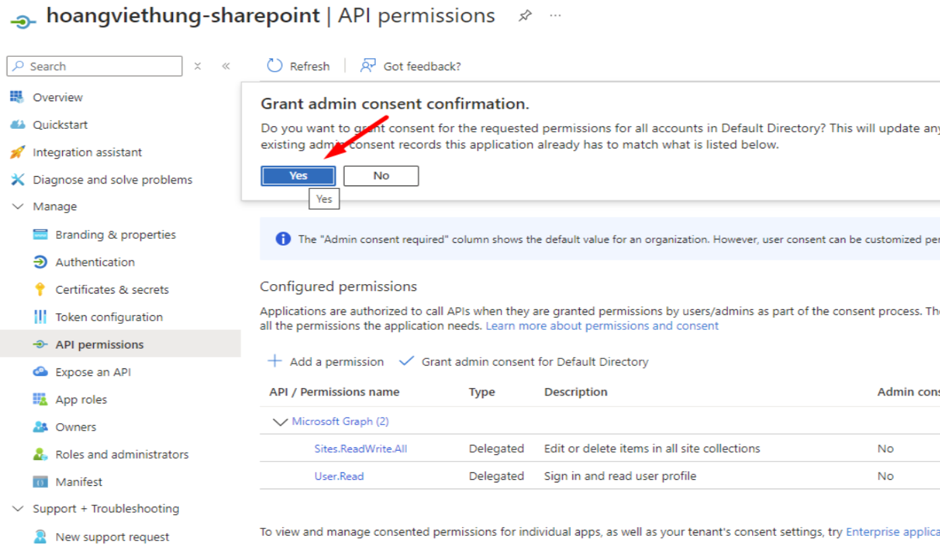Click the Manifest icon
Viewport: 940px width, 554px height.
41,482
